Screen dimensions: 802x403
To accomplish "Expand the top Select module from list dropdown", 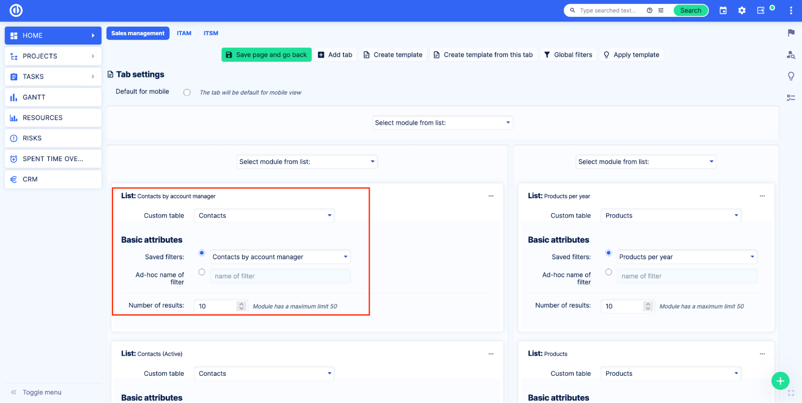I will [x=443, y=123].
